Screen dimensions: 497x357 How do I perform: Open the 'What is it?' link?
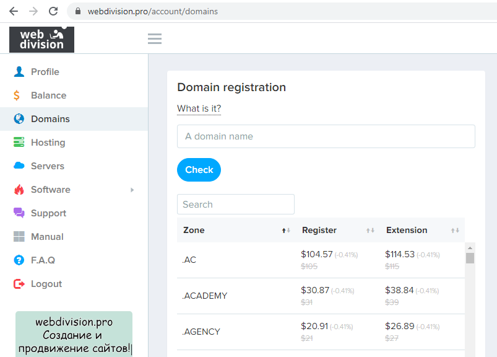pyautogui.click(x=199, y=109)
